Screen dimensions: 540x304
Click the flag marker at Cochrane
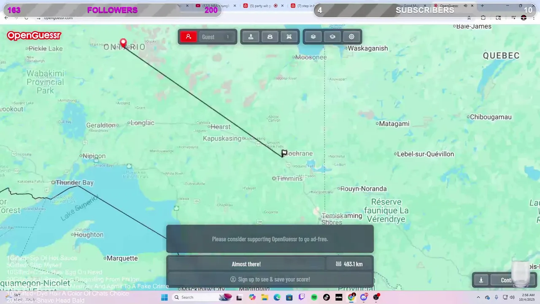[x=284, y=153]
